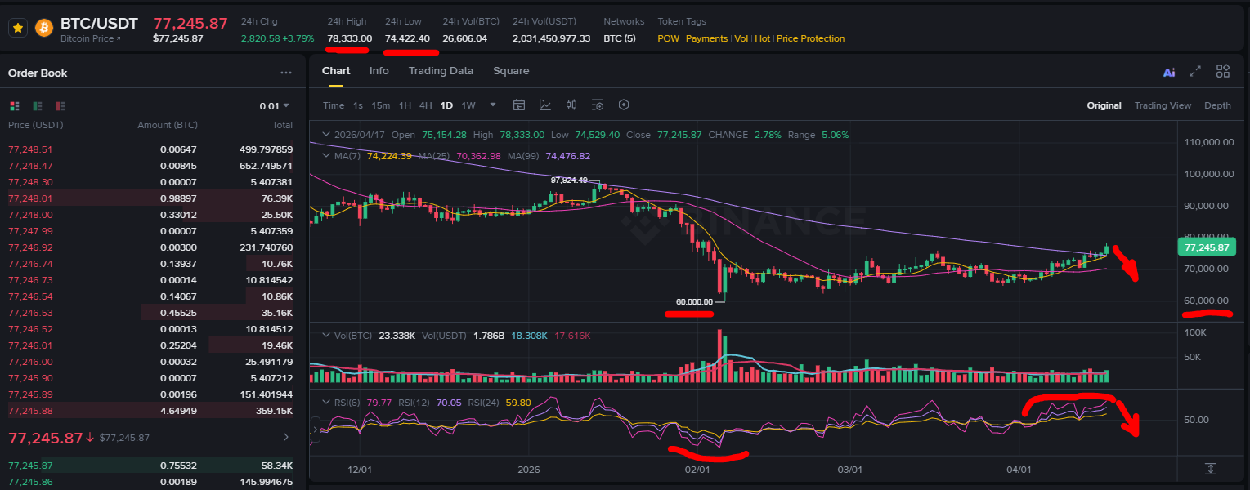Click the hexagon chart settings icon

click(x=624, y=105)
